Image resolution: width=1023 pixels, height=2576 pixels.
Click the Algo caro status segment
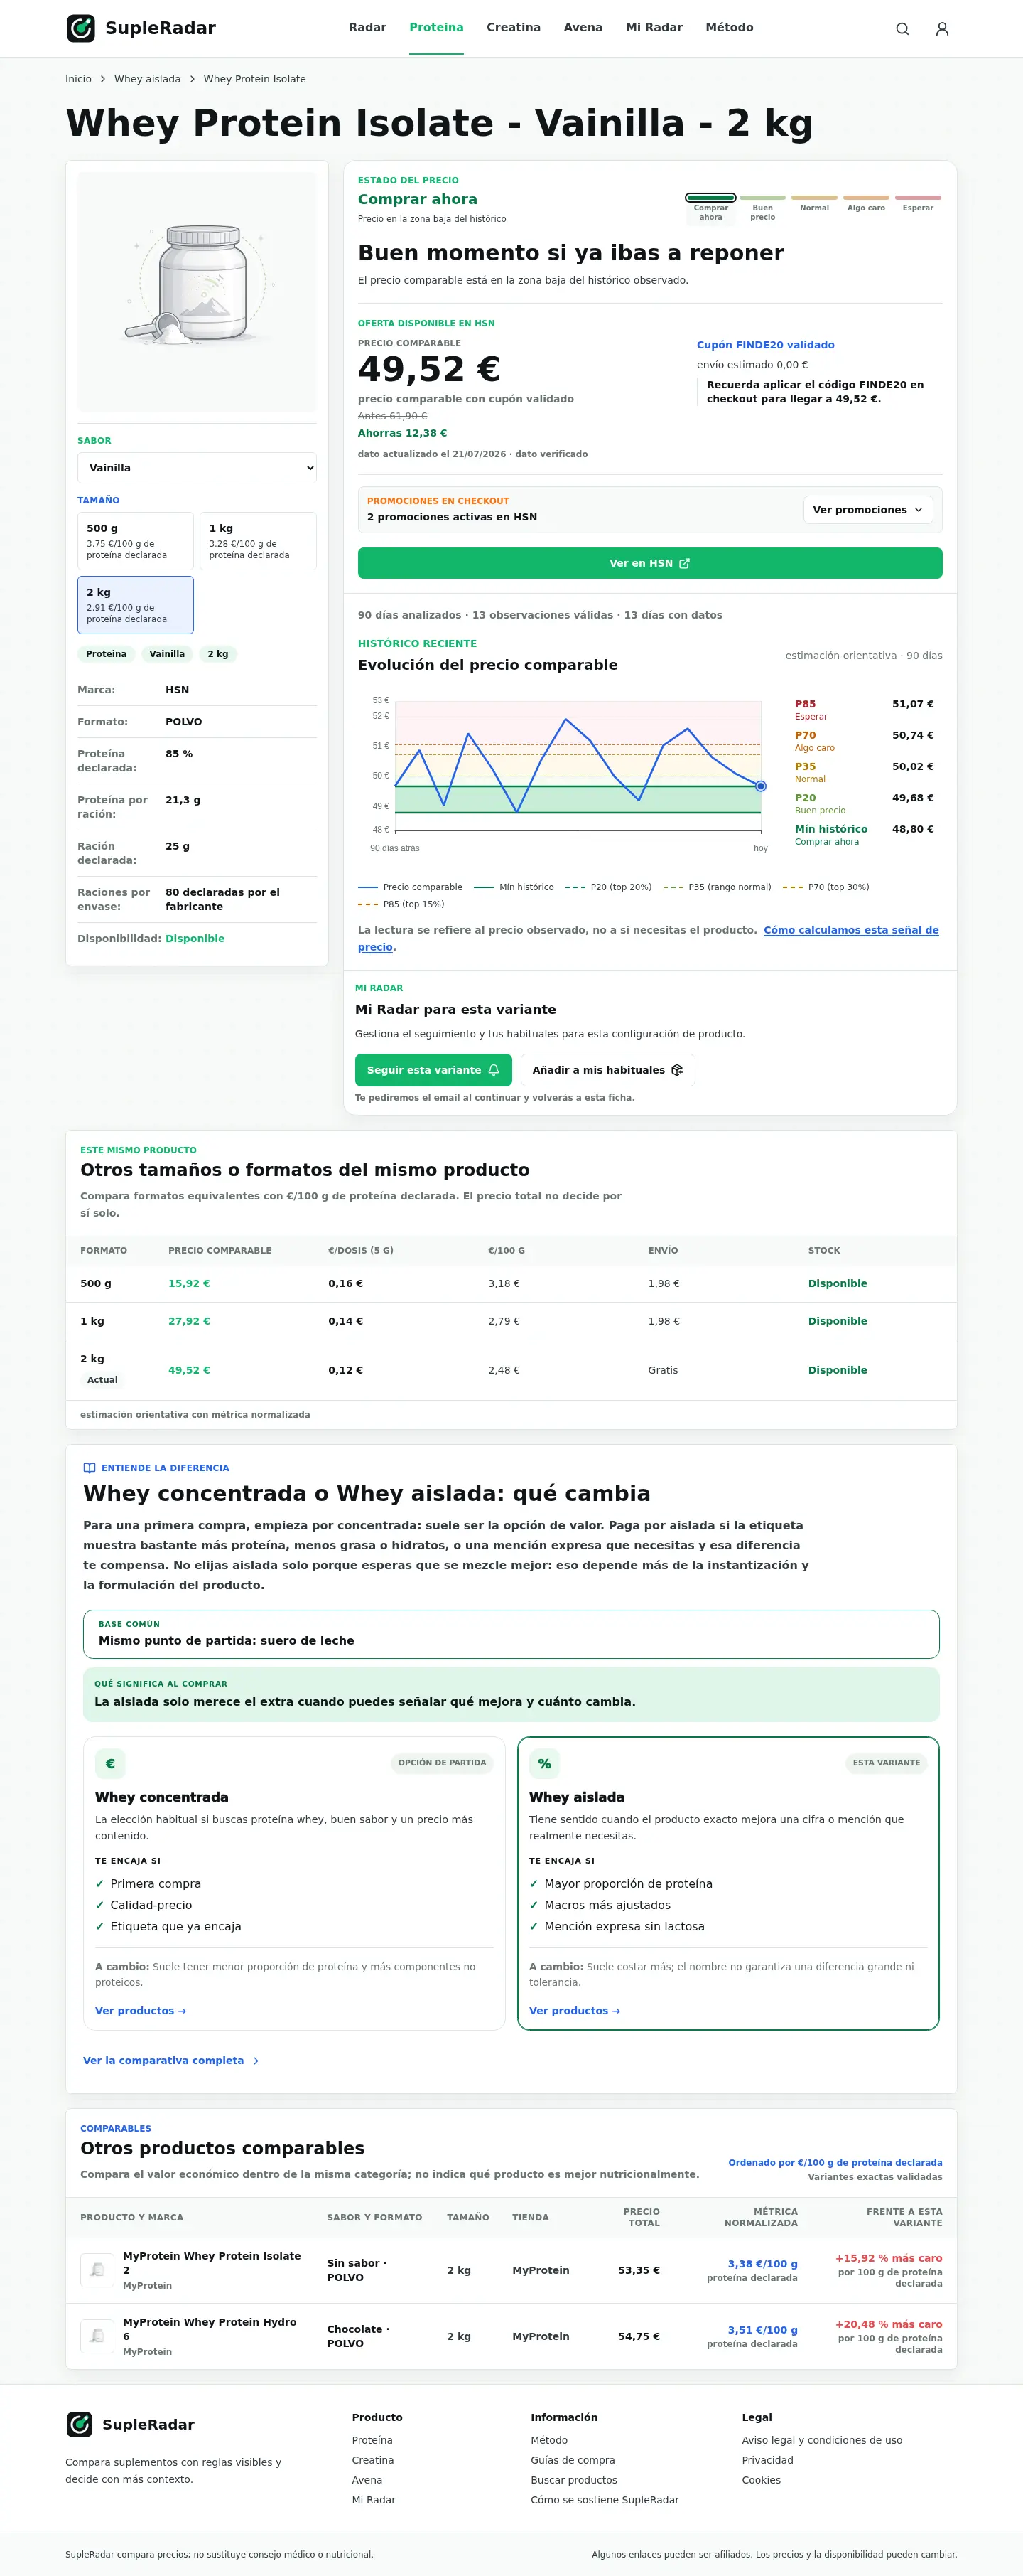[x=866, y=204]
